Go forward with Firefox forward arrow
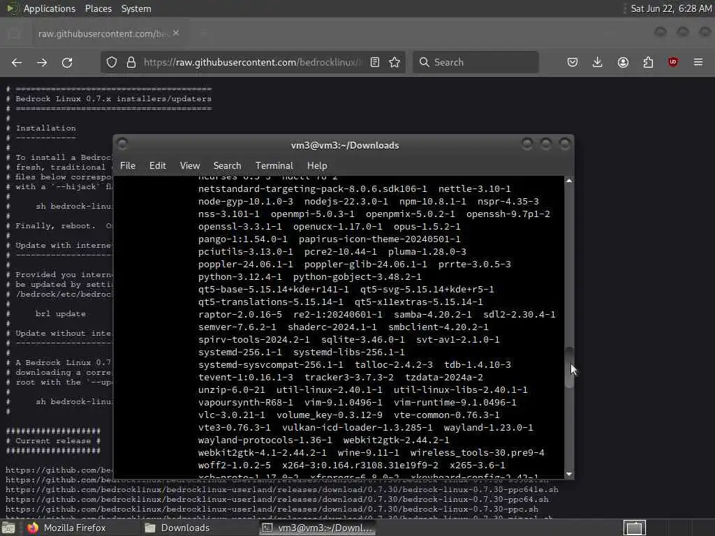The height and width of the screenshot is (536, 715). pos(42,62)
